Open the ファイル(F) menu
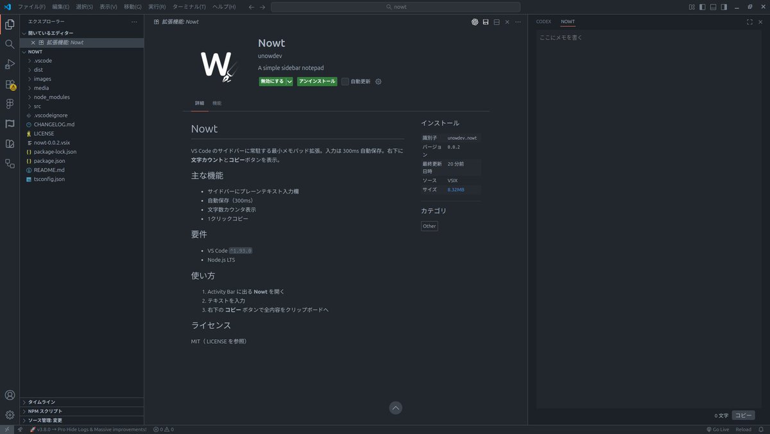Viewport: 770px width, 434px height. coord(31,7)
